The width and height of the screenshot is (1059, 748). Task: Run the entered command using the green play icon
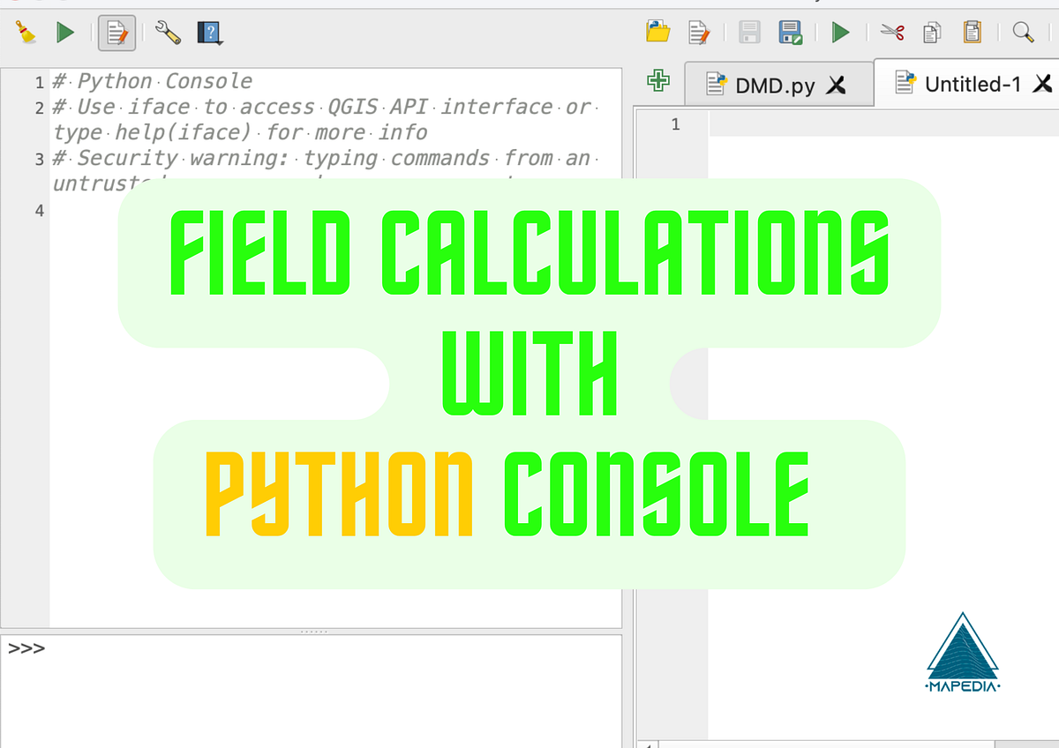coord(64,33)
